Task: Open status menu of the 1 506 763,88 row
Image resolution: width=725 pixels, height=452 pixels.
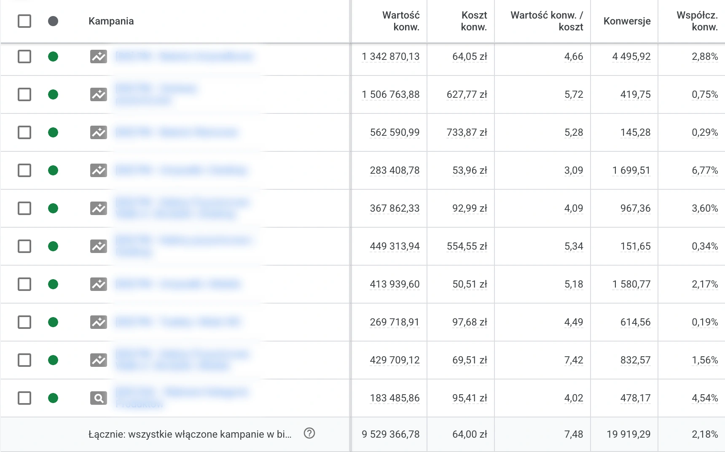Action: point(53,94)
